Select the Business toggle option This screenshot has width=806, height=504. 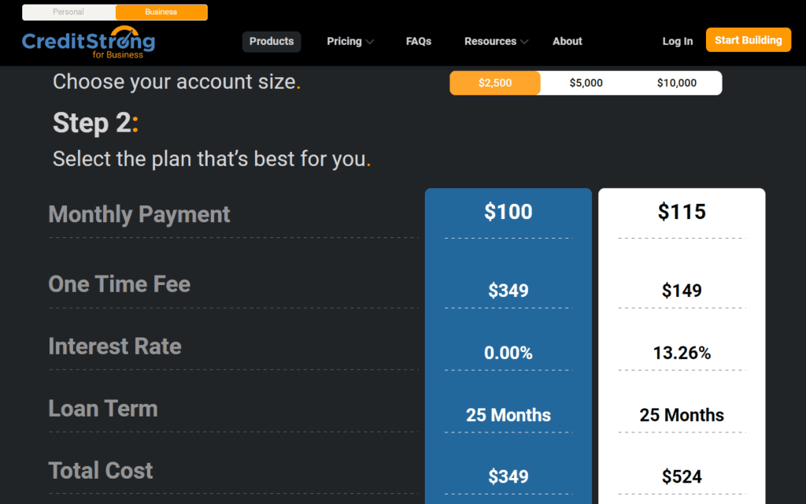coord(161,13)
